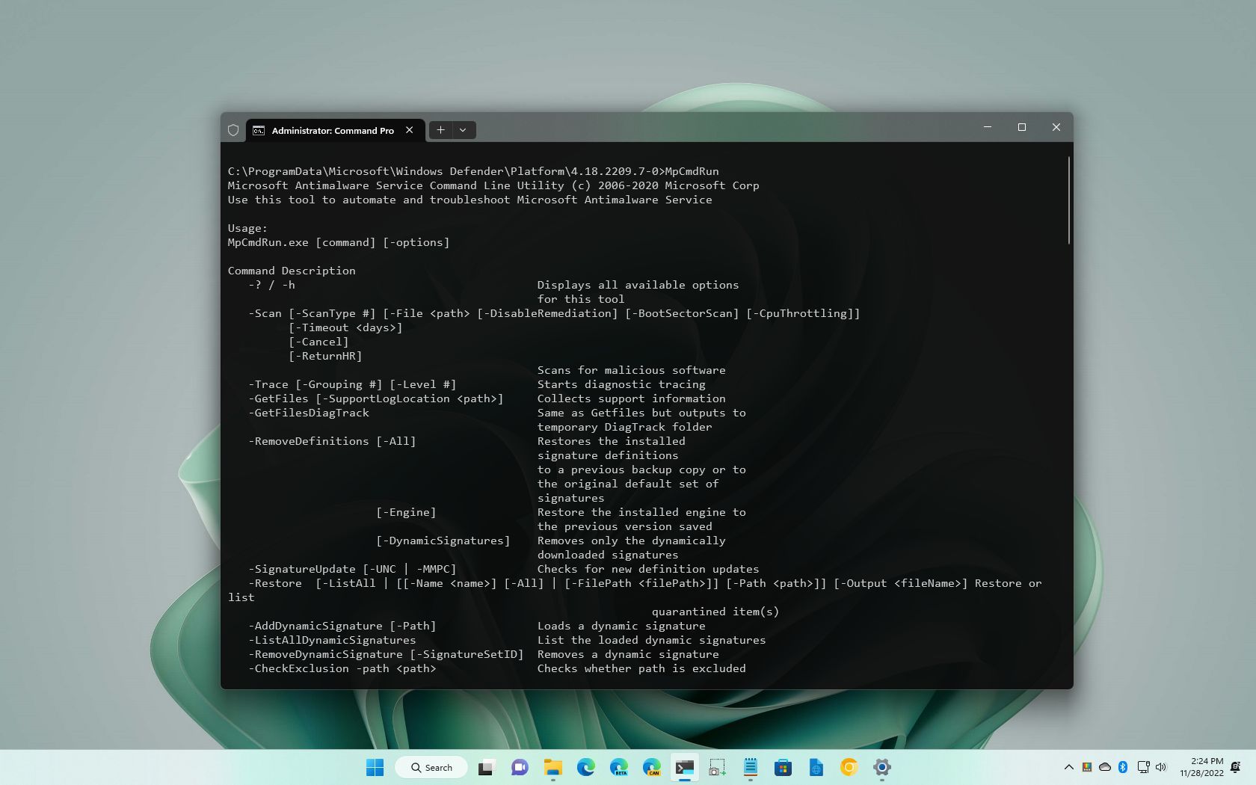Open Notepad from the taskbar
Image resolution: width=1256 pixels, height=785 pixels.
(750, 767)
